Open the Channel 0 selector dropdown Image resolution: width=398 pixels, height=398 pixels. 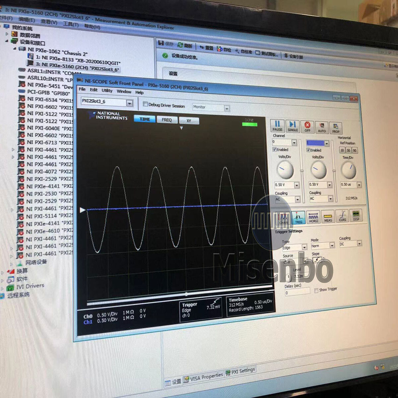click(294, 142)
